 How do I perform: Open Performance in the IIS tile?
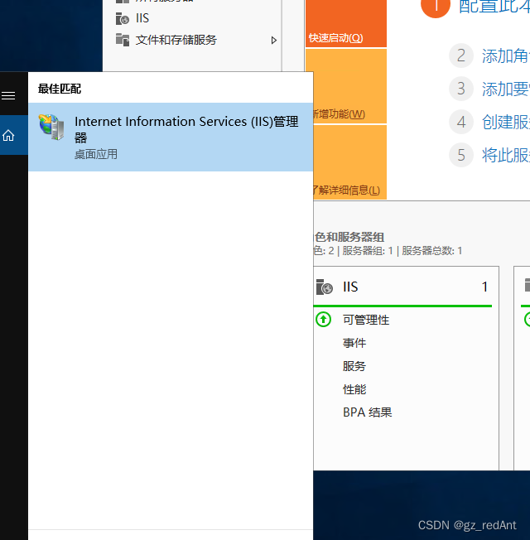[x=354, y=389]
